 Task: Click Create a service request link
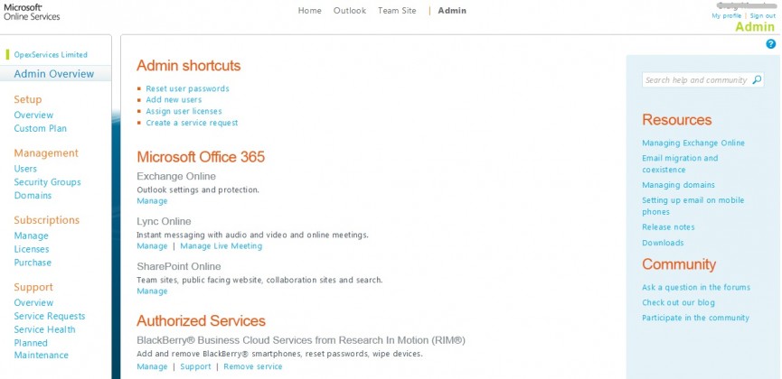192,123
